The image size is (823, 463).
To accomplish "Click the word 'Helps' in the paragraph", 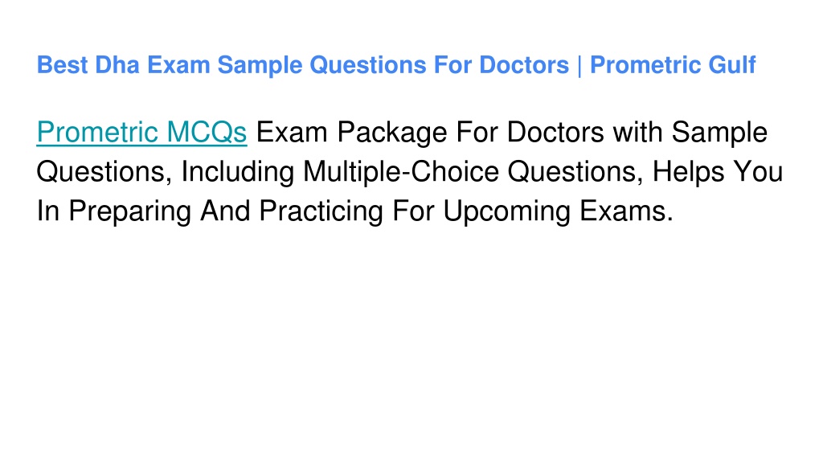I will 688,172.
